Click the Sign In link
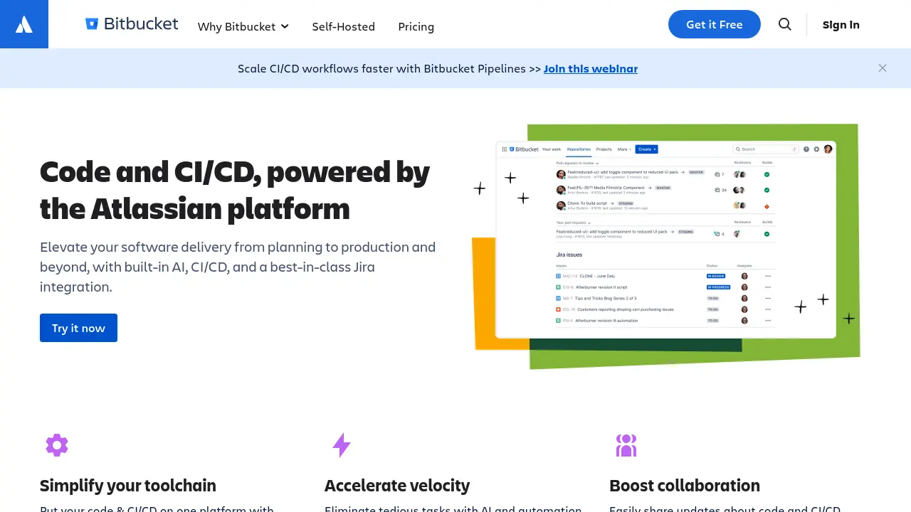The width and height of the screenshot is (911, 512). [841, 24]
